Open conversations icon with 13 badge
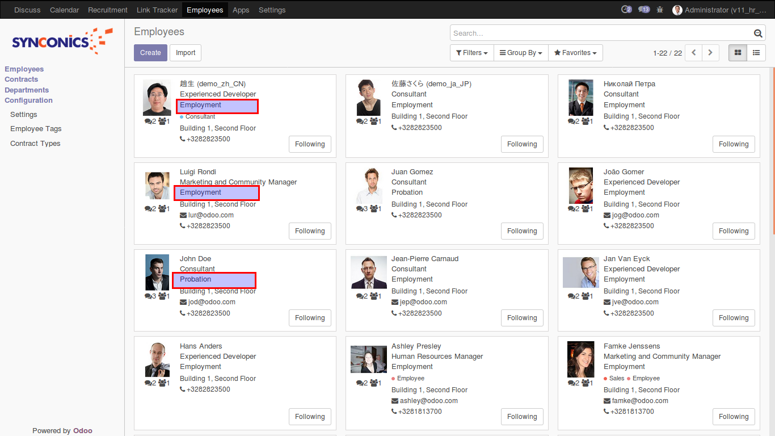 [x=643, y=10]
